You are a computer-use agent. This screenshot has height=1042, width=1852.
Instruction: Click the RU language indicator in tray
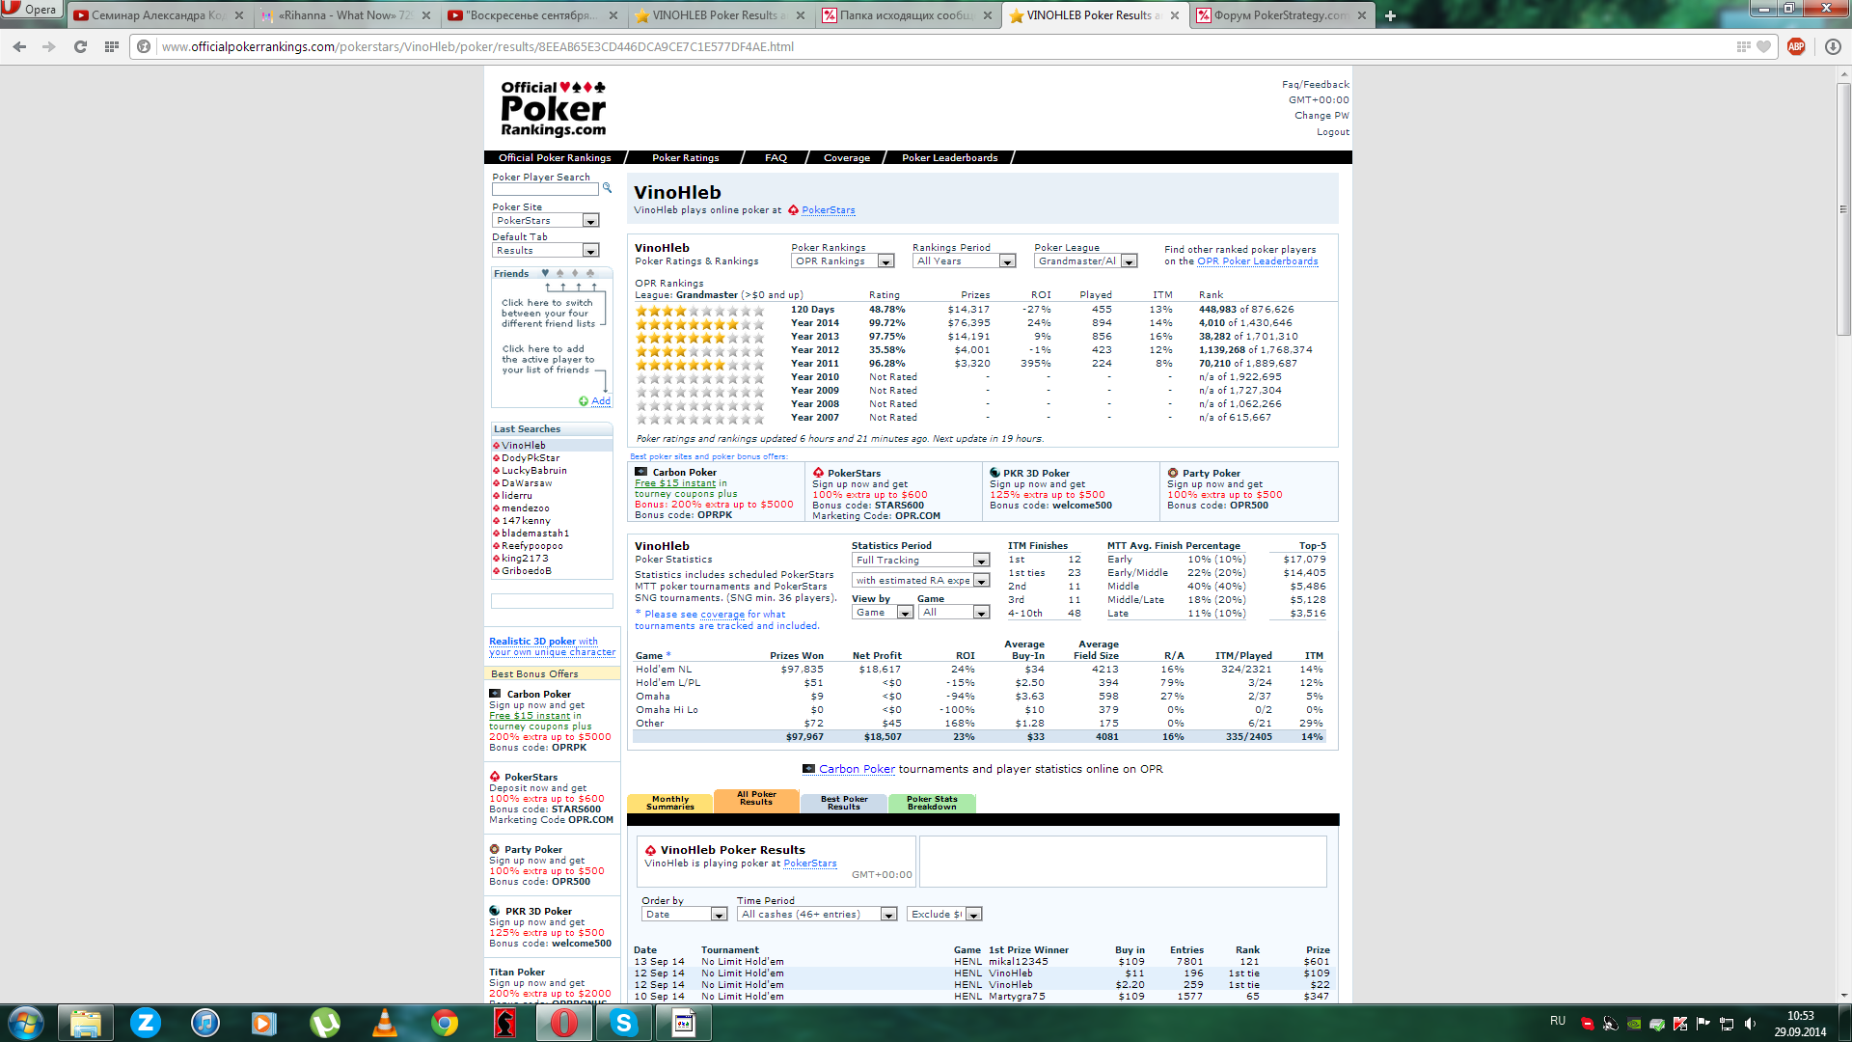click(1558, 1021)
